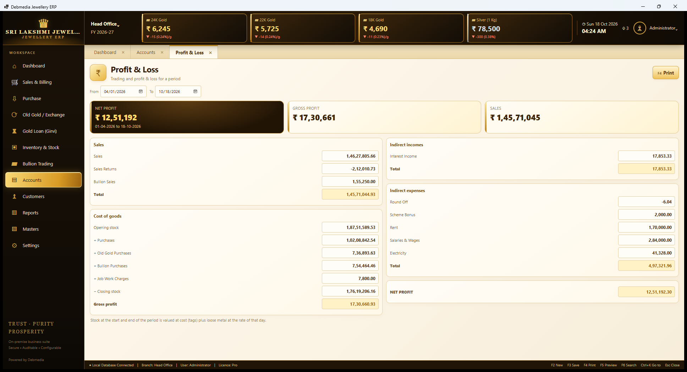Click the 24K Gold rate card
687x372 pixels.
pos(194,28)
